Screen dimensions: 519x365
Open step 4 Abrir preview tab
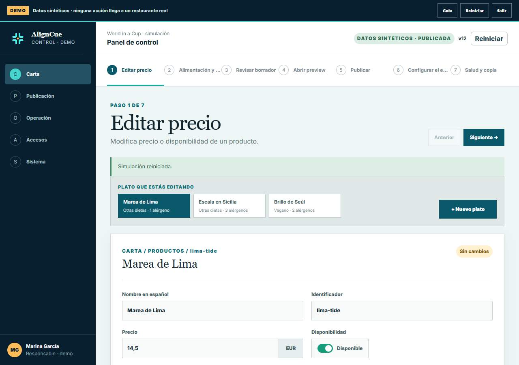pyautogui.click(x=307, y=70)
